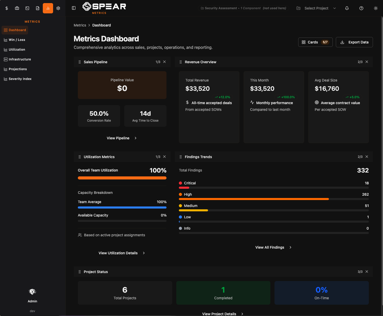
Task: Navigate to Win / Loss in the sidebar
Action: pyautogui.click(x=17, y=40)
